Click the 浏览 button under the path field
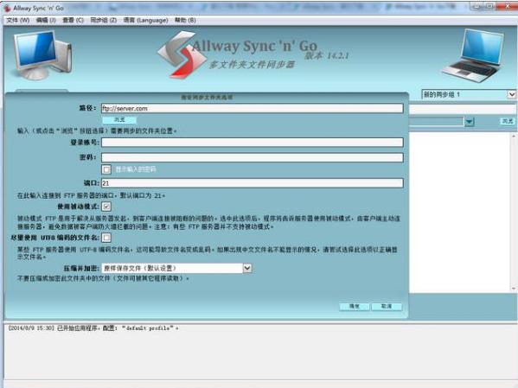The image size is (518, 388). [119, 119]
